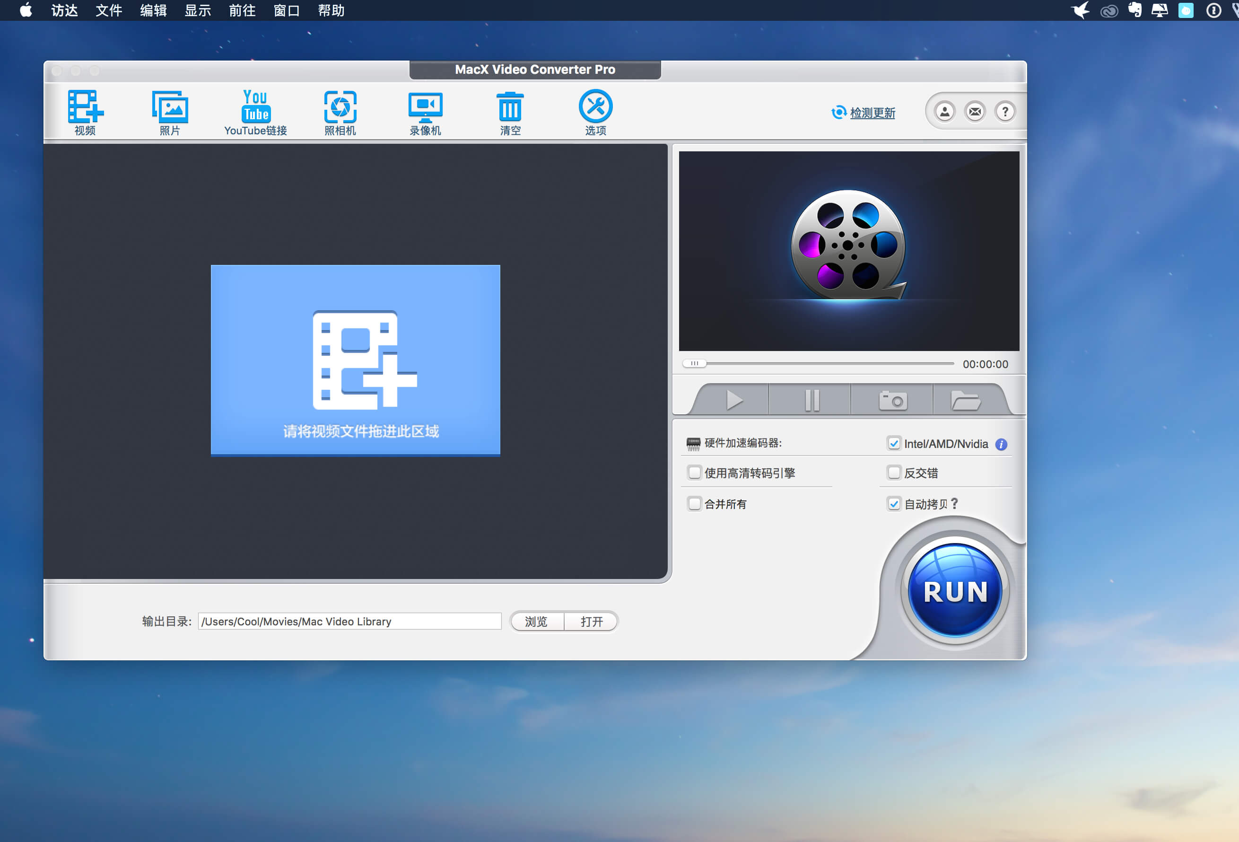Open help with the question mark icon

pos(1005,112)
